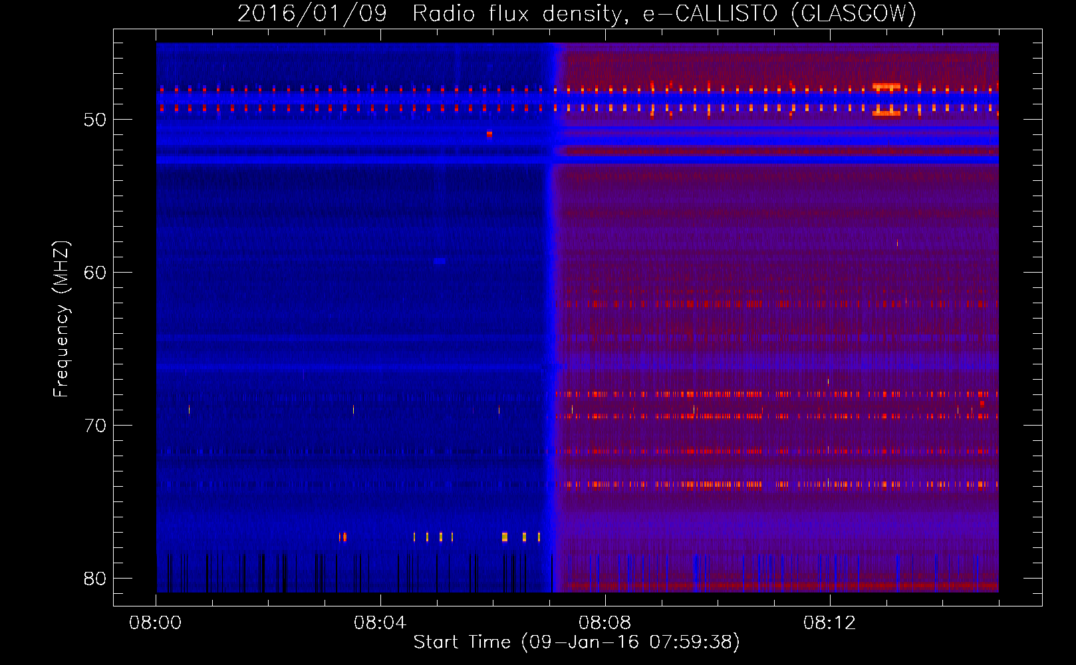Click the 80 frequency tick label
1076x665 pixels.
coord(95,579)
